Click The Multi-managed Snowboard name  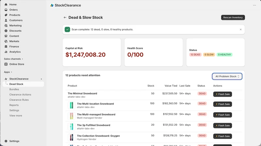click(96, 115)
